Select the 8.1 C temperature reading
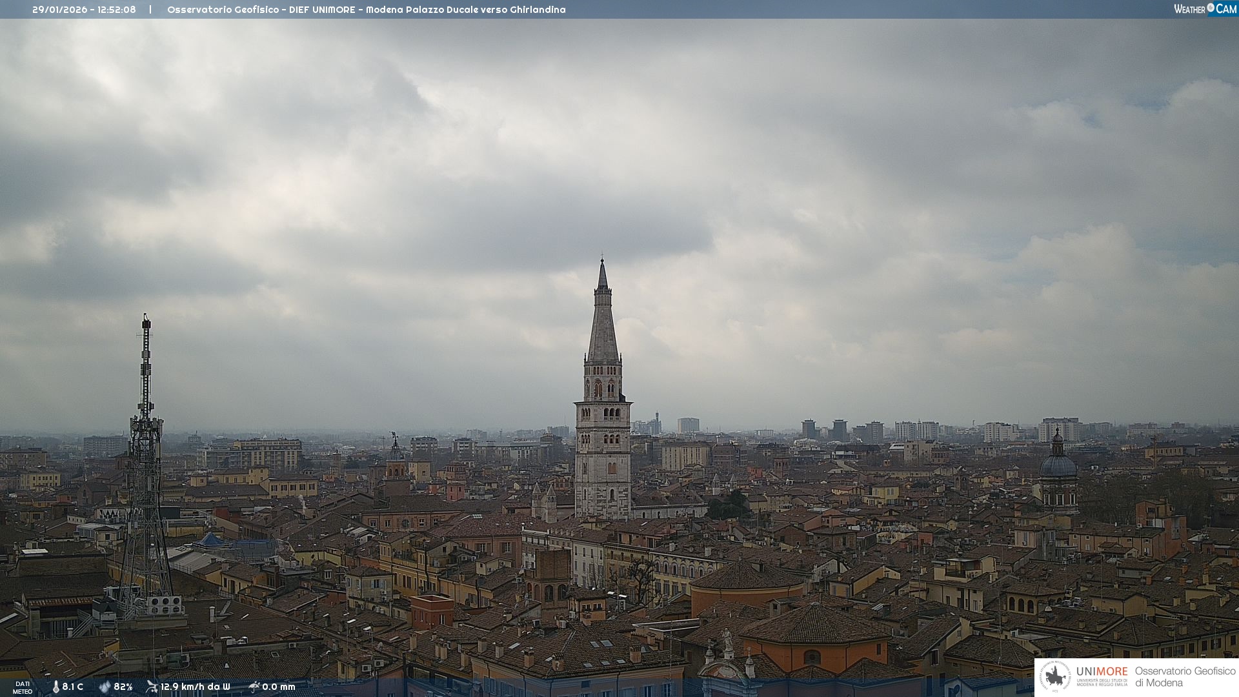Viewport: 1239px width, 697px height. pyautogui.click(x=73, y=687)
